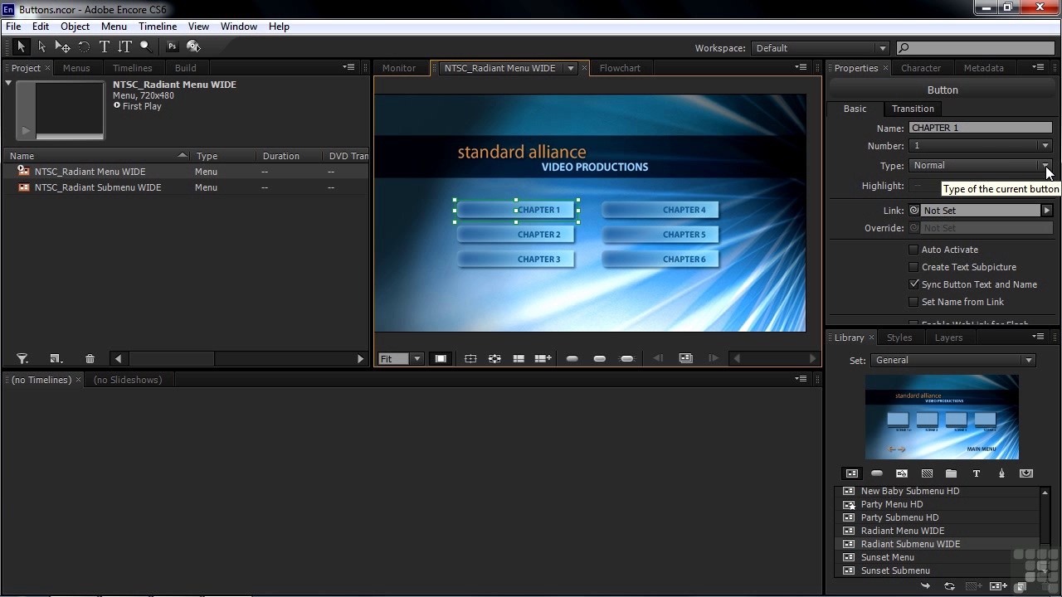This screenshot has width=1062, height=597.
Task: Open NTSC_Radiant Menu WIDE tab dropdown
Action: tap(571, 68)
